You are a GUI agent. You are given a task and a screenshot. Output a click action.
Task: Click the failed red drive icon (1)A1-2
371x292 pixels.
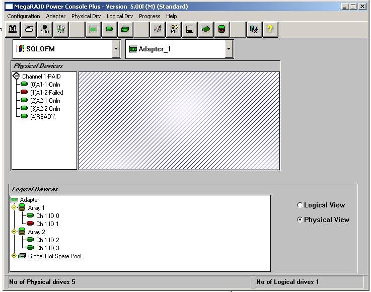pyautogui.click(x=24, y=92)
